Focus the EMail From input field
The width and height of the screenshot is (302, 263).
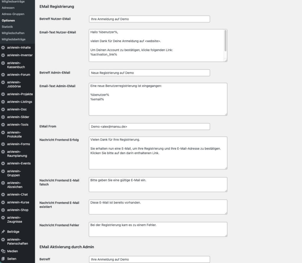pyautogui.click(x=149, y=127)
